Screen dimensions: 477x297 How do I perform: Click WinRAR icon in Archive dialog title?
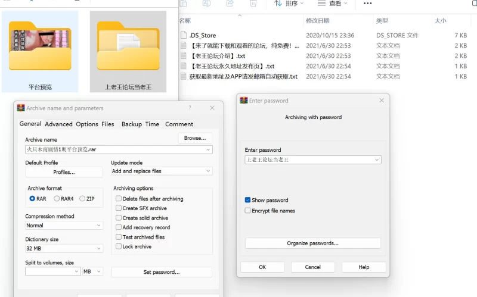coord(21,108)
